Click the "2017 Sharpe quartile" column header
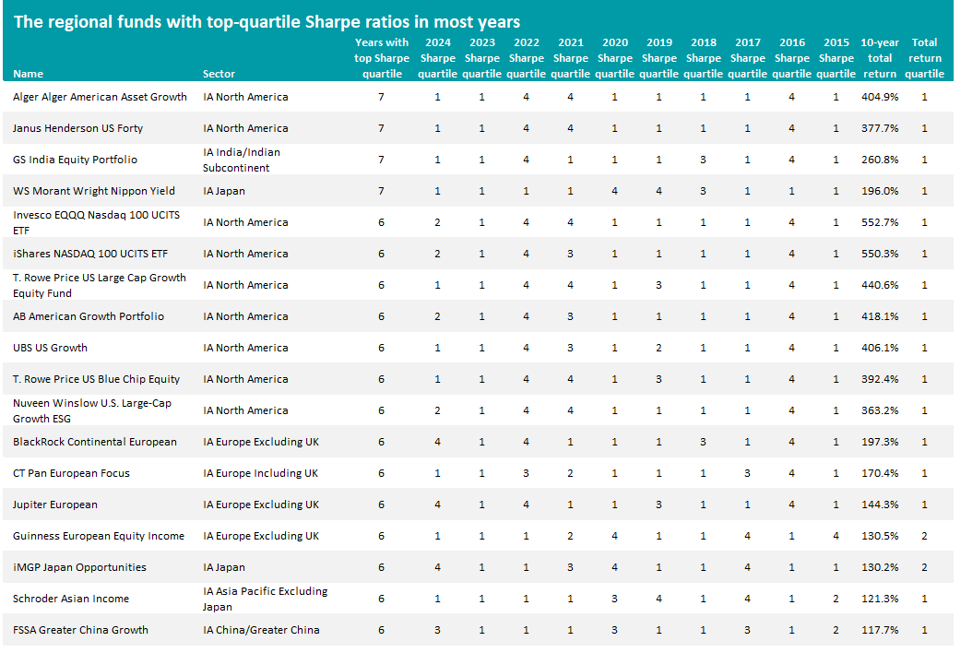This screenshot has height=653, width=961. tap(748, 58)
